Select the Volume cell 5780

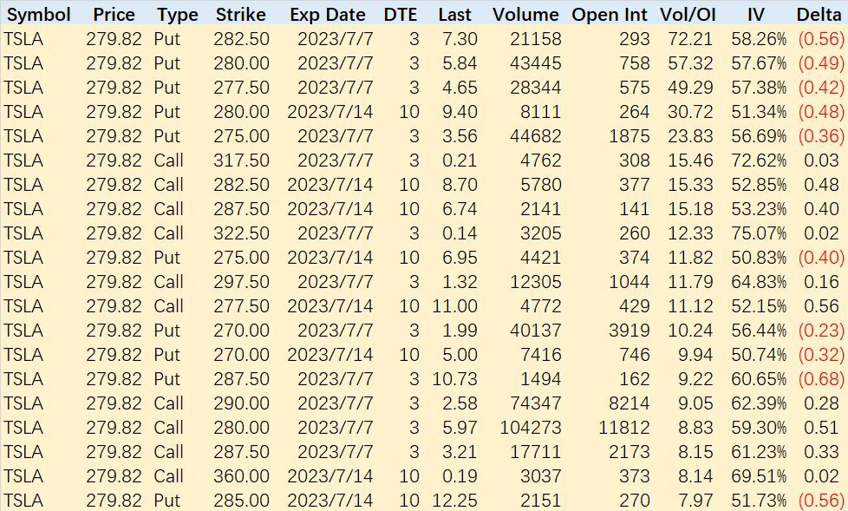pos(541,185)
